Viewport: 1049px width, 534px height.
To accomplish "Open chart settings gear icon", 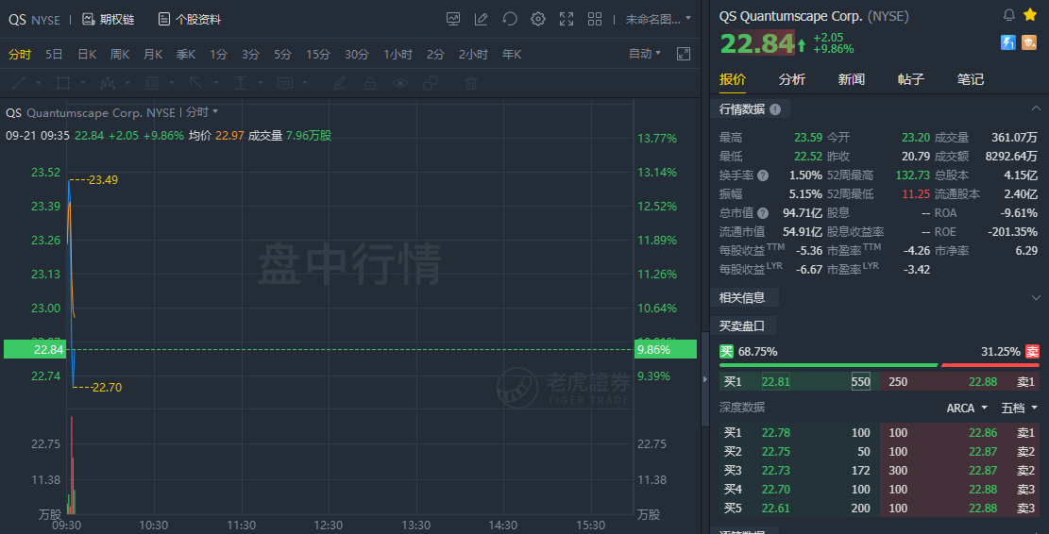I will click(538, 20).
